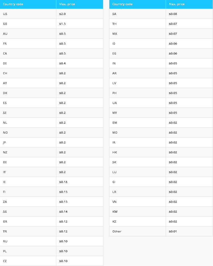
Task: Click the left table's Country code header
Action: coord(28,4)
